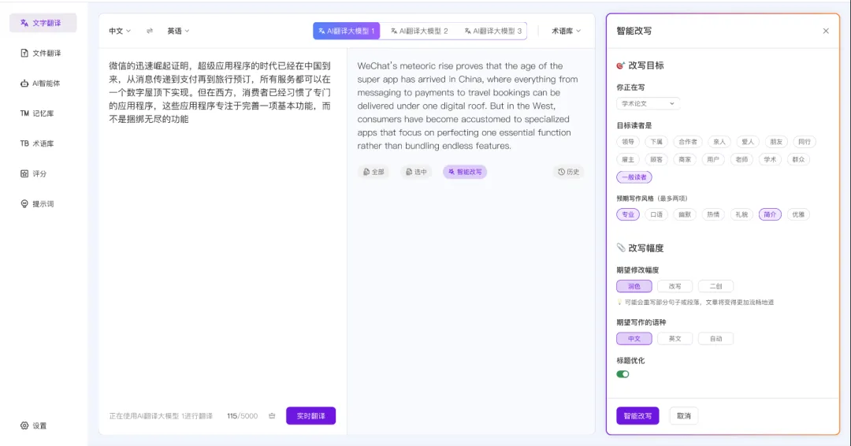Swap source and target languages
This screenshot has height=446, width=851.
click(149, 31)
